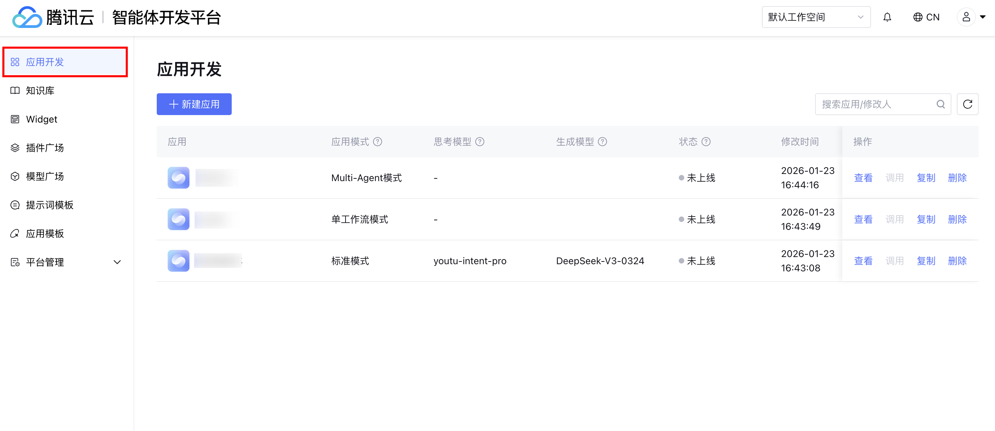Image resolution: width=995 pixels, height=431 pixels.
Task: Click the search magnifier icon
Action: (940, 104)
